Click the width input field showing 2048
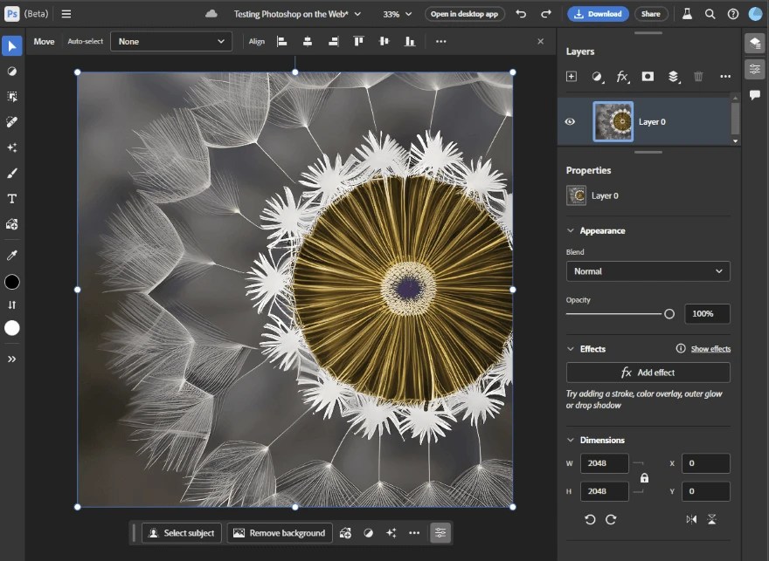This screenshot has height=561, width=769. pyautogui.click(x=605, y=463)
